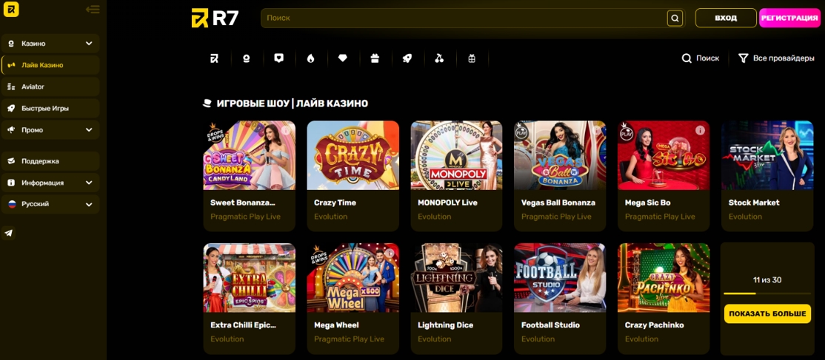Open Быстрые Игры in the sidebar
Image resolution: width=825 pixels, height=360 pixels.
pos(50,108)
